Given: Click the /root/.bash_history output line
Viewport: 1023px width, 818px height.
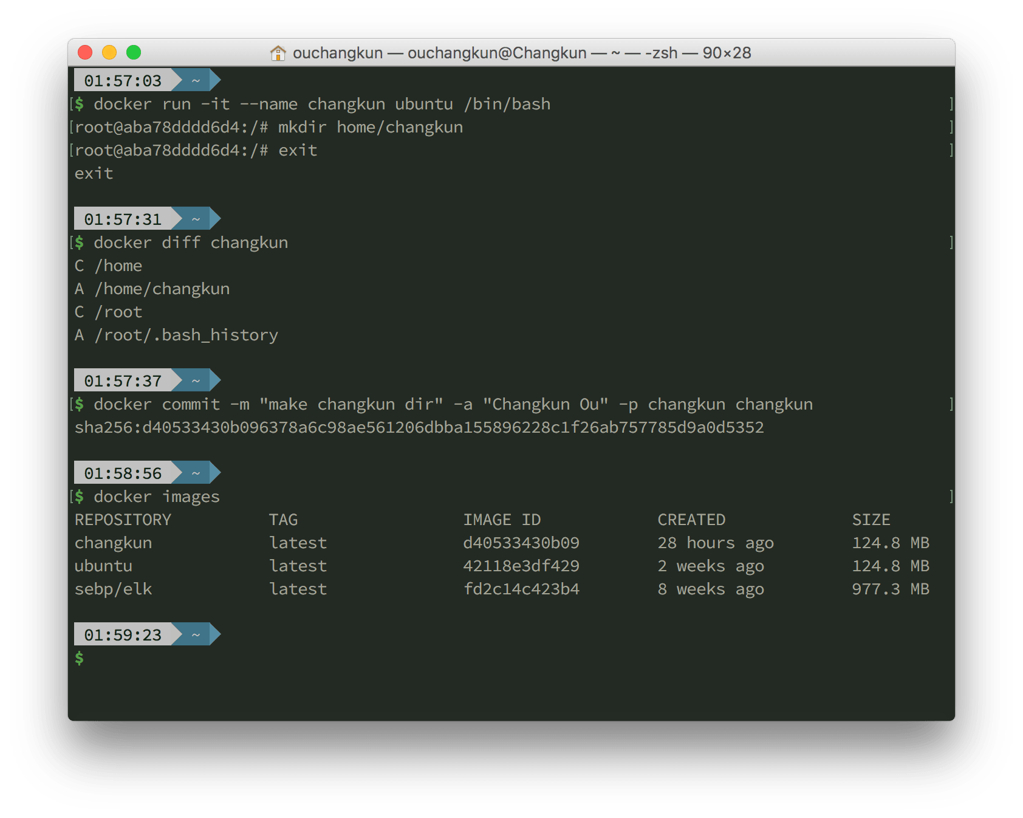Looking at the screenshot, I should 186,335.
